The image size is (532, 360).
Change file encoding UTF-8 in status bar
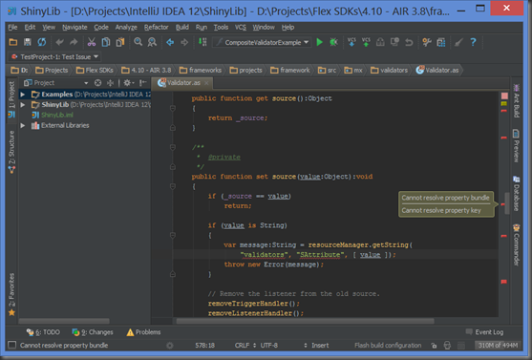(269, 346)
